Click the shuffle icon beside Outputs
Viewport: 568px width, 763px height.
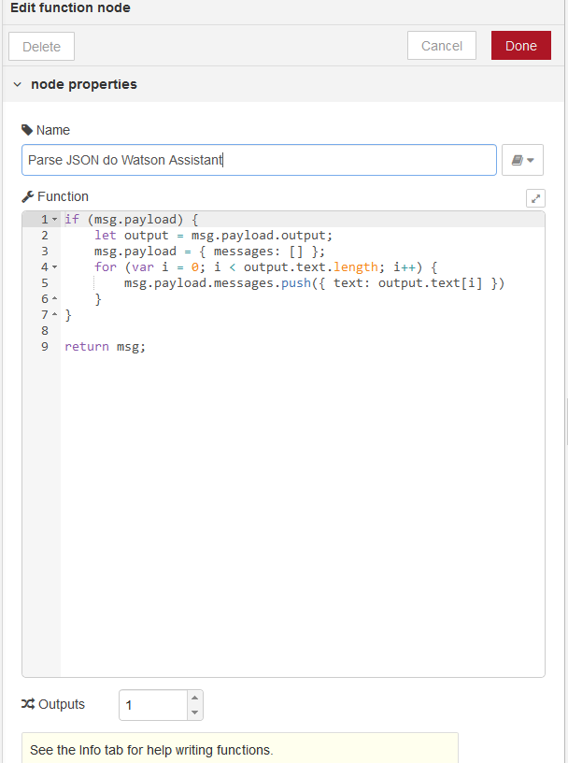28,704
